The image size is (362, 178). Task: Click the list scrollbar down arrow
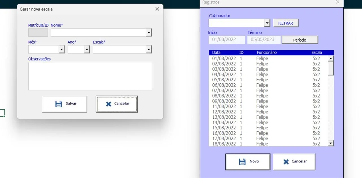(331, 143)
